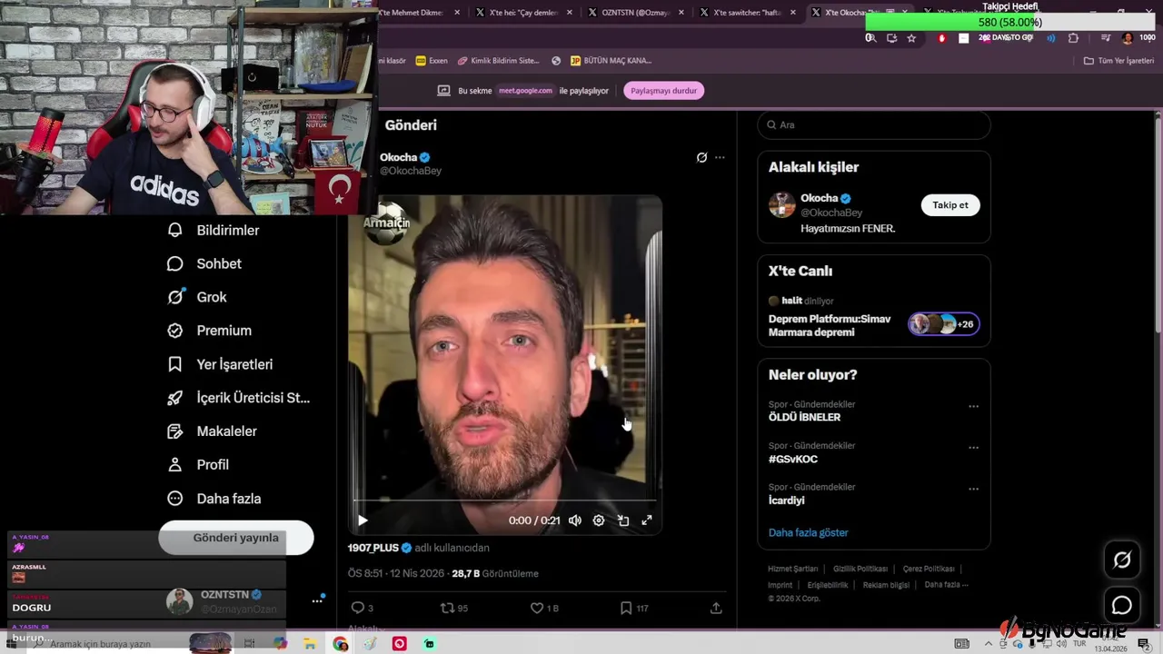Open Exxen bookmark in bookmarks bar
The height and width of the screenshot is (654, 1163).
432,61
